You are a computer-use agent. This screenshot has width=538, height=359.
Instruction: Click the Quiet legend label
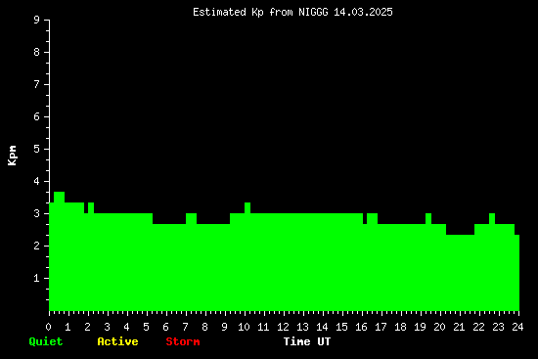click(46, 341)
